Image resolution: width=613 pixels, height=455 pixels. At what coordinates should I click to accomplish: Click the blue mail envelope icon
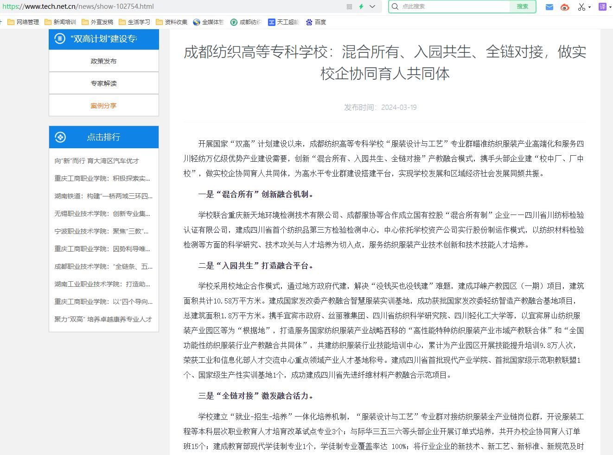(549, 6)
